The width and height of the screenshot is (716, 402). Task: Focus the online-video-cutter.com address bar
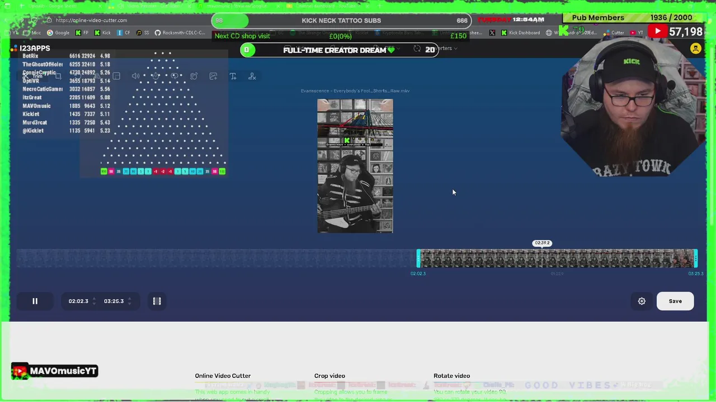pyautogui.click(x=129, y=20)
